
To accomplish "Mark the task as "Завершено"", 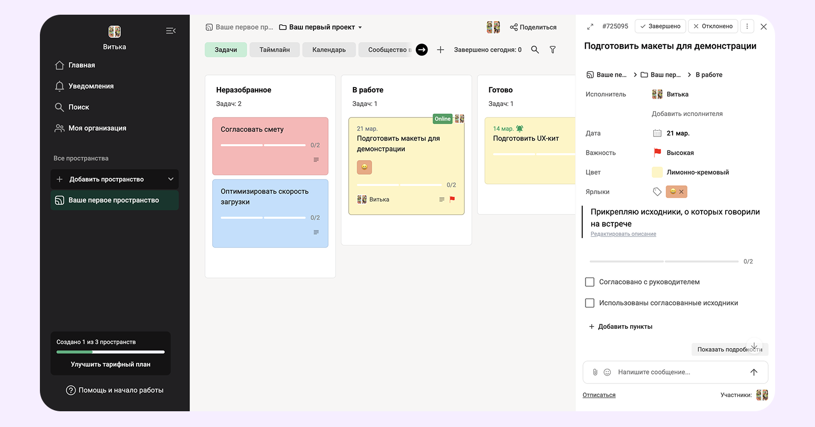I will pyautogui.click(x=660, y=26).
